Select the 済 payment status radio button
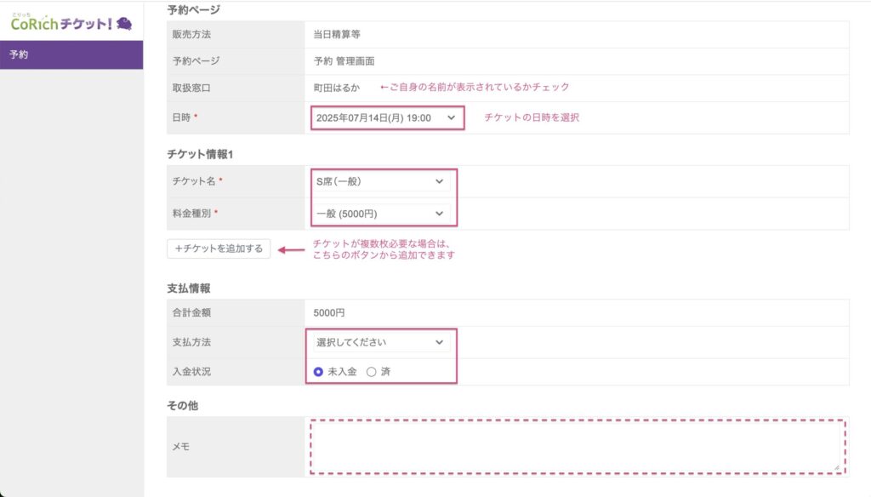The height and width of the screenshot is (497, 871). click(371, 372)
